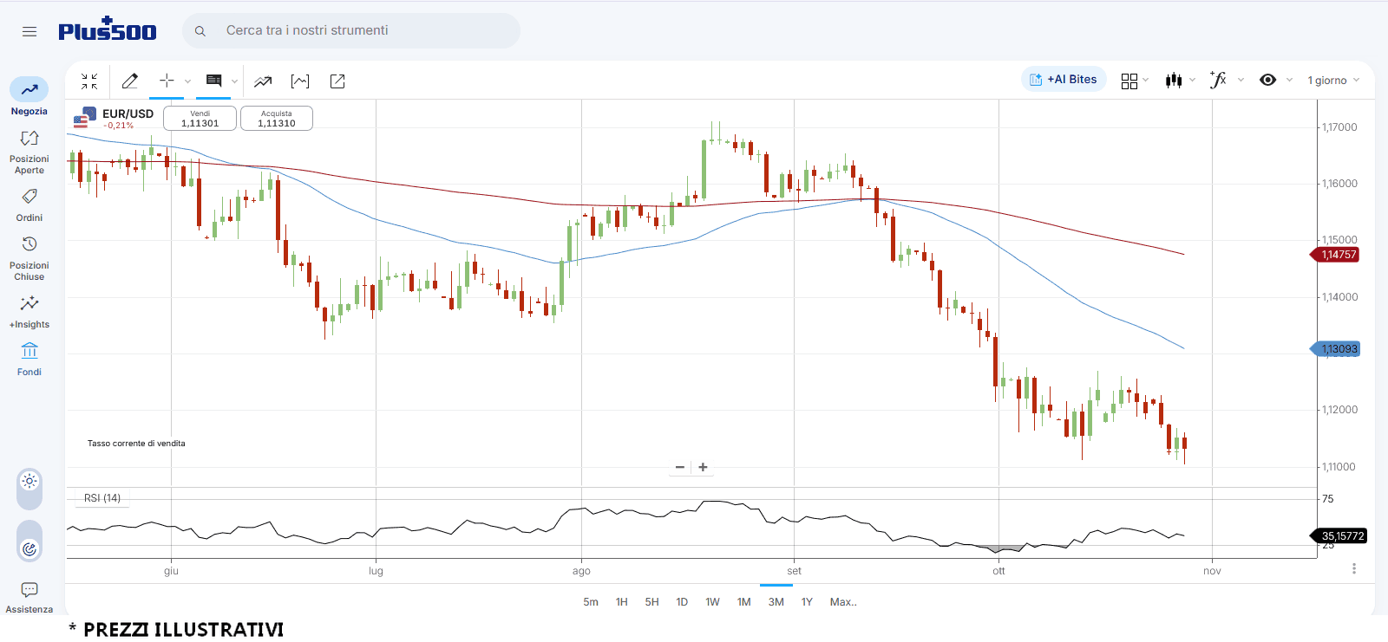Screen dimensions: 1388x642
Task: Select the crosshair cursor tool
Action: [x=167, y=81]
